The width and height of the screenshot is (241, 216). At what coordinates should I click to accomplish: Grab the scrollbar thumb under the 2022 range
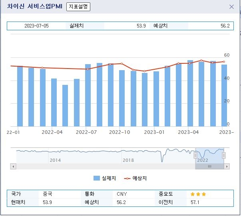click(209, 166)
